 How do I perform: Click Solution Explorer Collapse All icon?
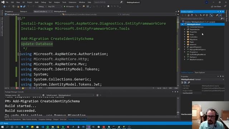coord(204,15)
